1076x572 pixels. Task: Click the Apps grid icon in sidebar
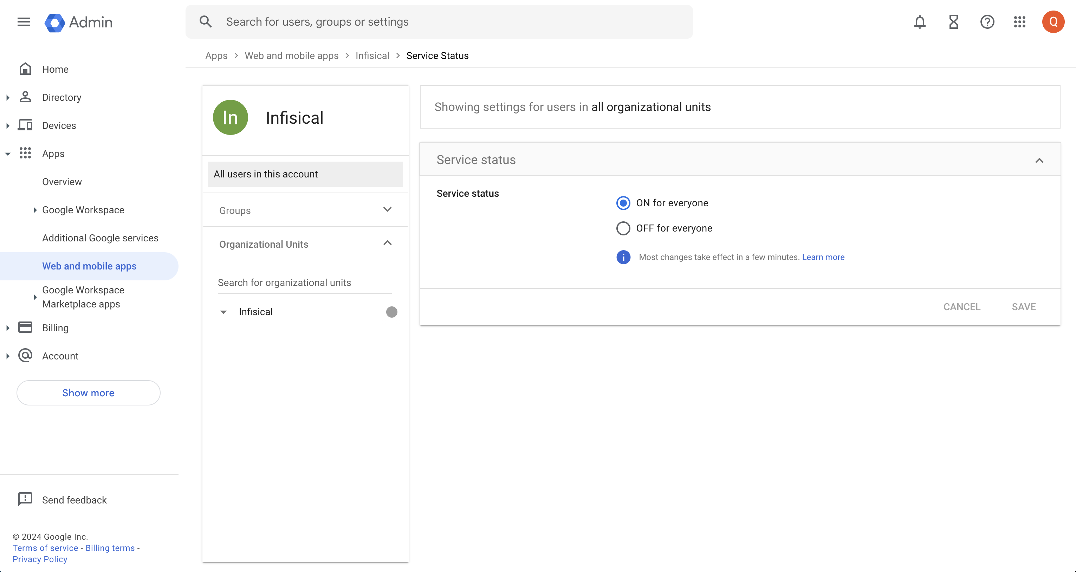click(25, 153)
